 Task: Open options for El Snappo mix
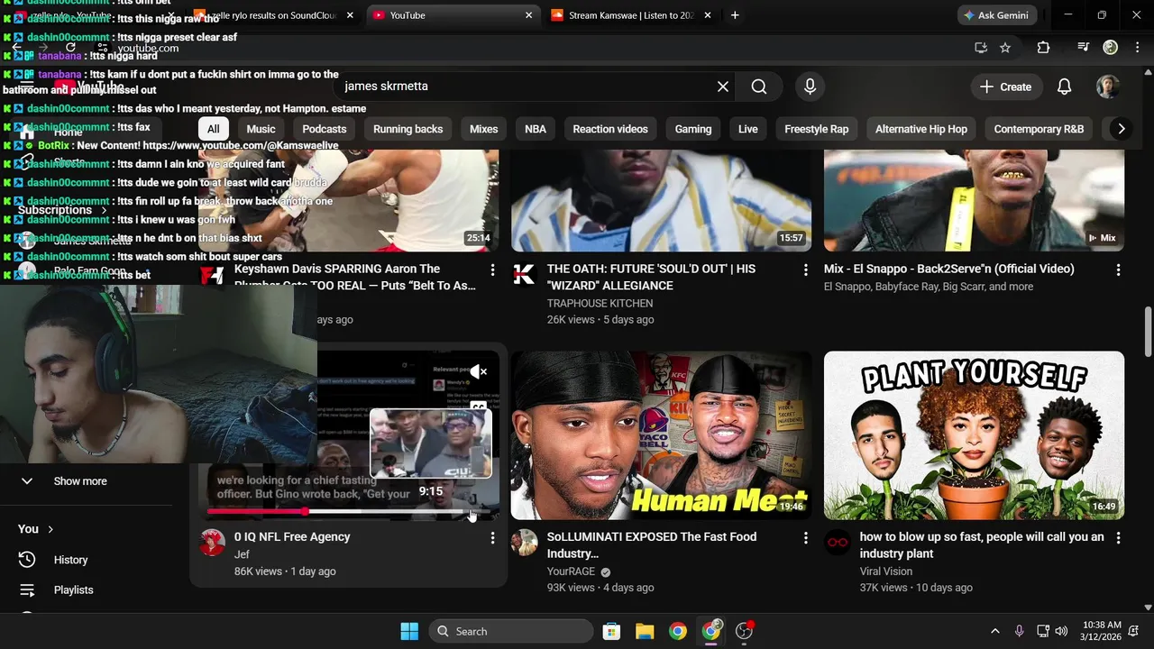point(1118,270)
